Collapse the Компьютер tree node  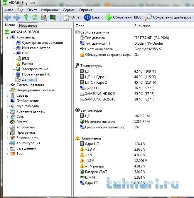point(7,38)
